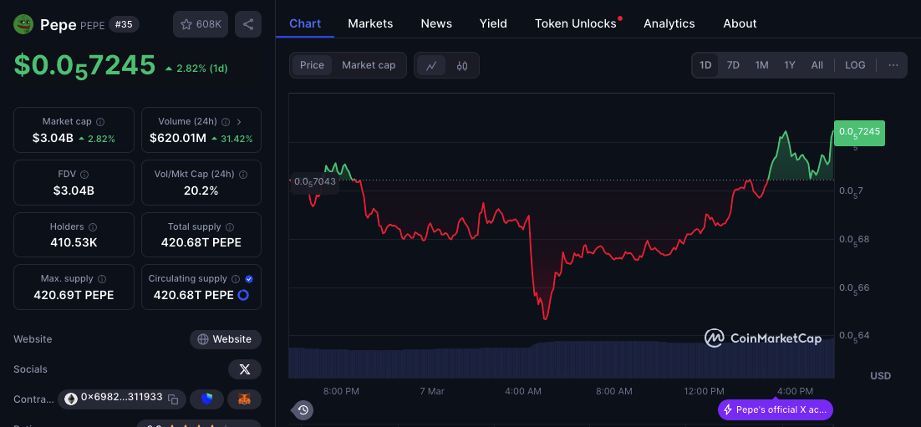This screenshot has height=427, width=921.
Task: Click 420.69T PEPE max supply value
Action: [74, 295]
